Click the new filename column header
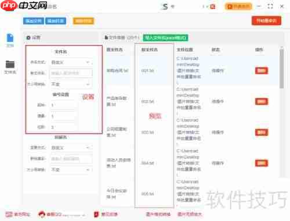 (x=149, y=49)
